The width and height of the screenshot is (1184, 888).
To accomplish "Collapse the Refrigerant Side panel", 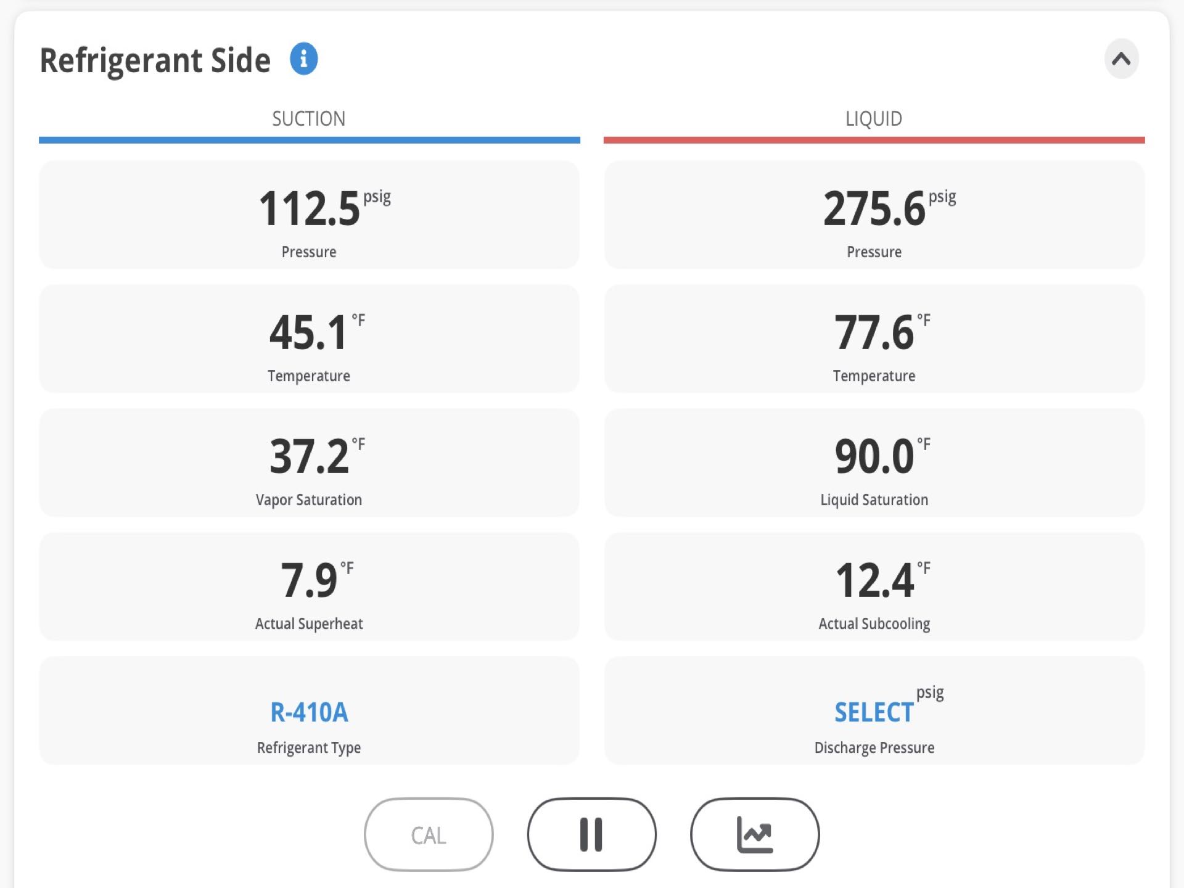I will (1121, 59).
